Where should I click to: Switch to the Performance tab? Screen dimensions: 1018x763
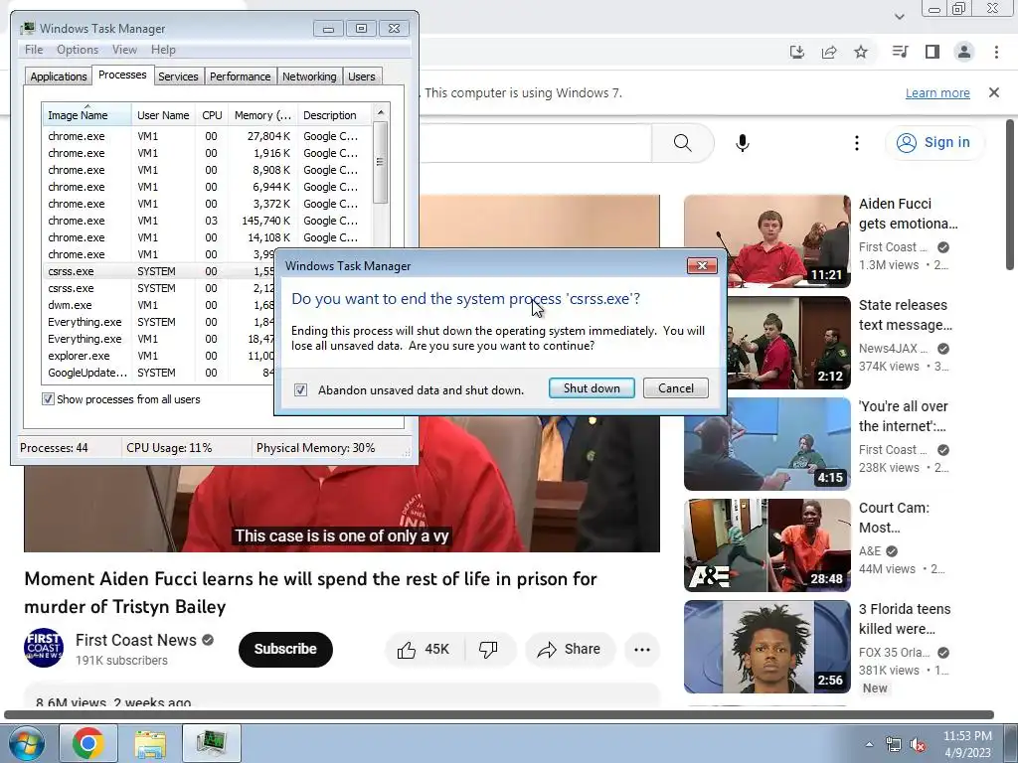(x=241, y=76)
